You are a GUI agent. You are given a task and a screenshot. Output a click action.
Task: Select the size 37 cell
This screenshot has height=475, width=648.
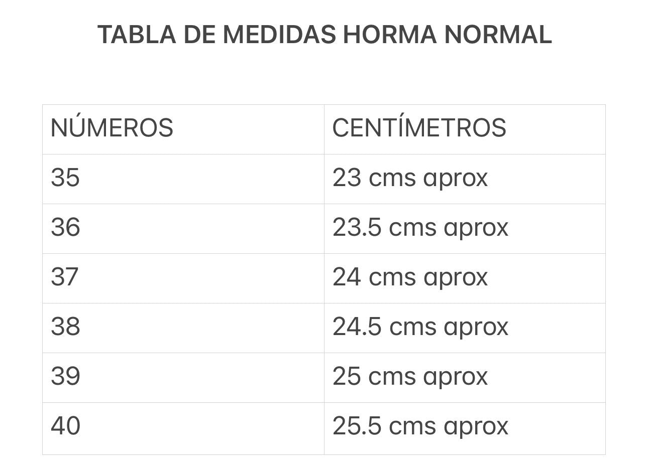(x=65, y=277)
